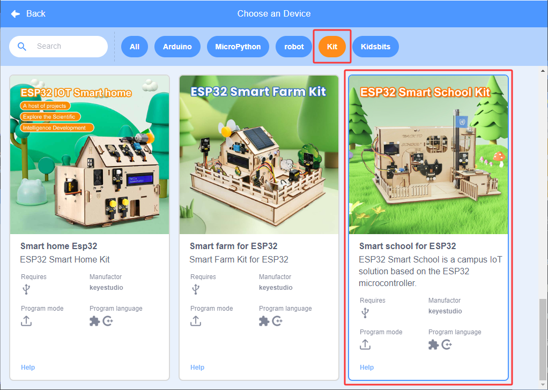Focus the Search input field
548x390 pixels.
point(58,47)
